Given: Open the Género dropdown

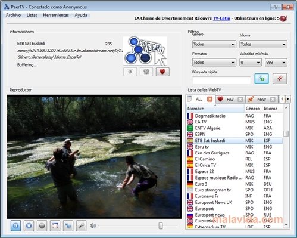Looking at the screenshot, I should click(x=214, y=44).
